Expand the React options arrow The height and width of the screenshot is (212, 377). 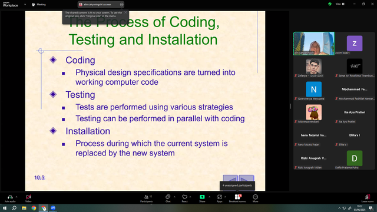point(190,197)
